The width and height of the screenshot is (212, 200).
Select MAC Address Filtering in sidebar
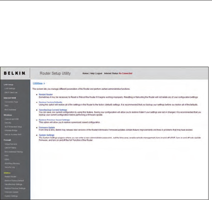pyautogui.click(x=14, y=152)
